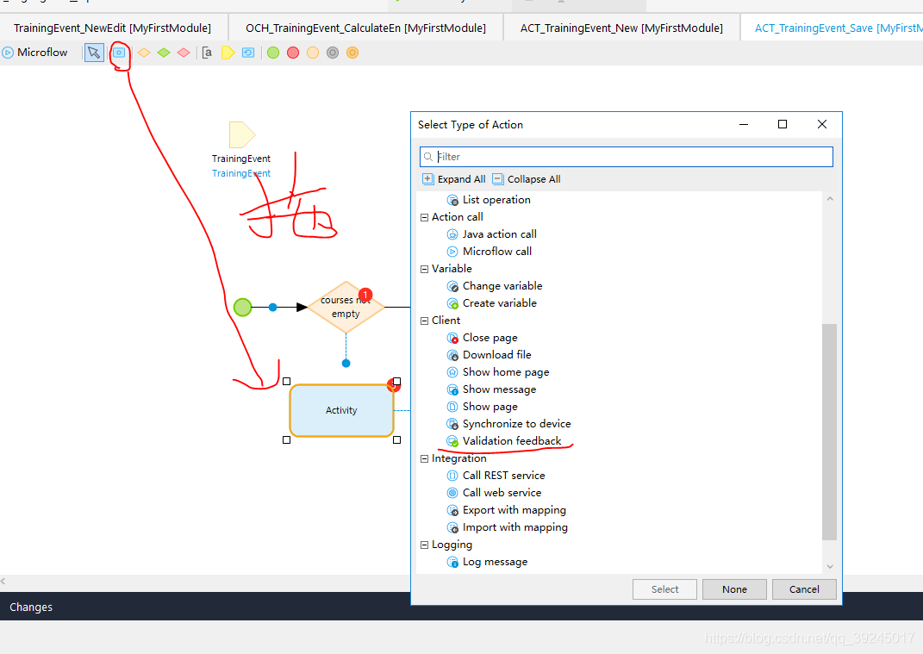The image size is (923, 654).
Task: Collapse the Integration category node
Action: [425, 458]
